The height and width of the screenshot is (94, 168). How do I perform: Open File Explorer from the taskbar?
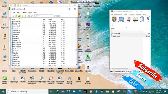point(107,92)
